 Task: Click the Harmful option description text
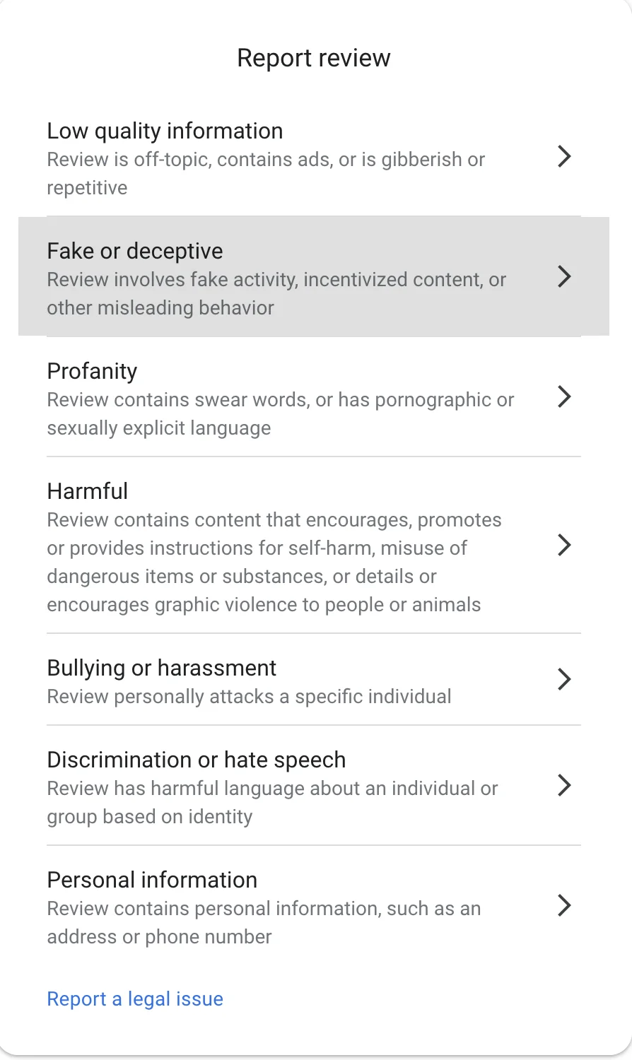pos(274,562)
